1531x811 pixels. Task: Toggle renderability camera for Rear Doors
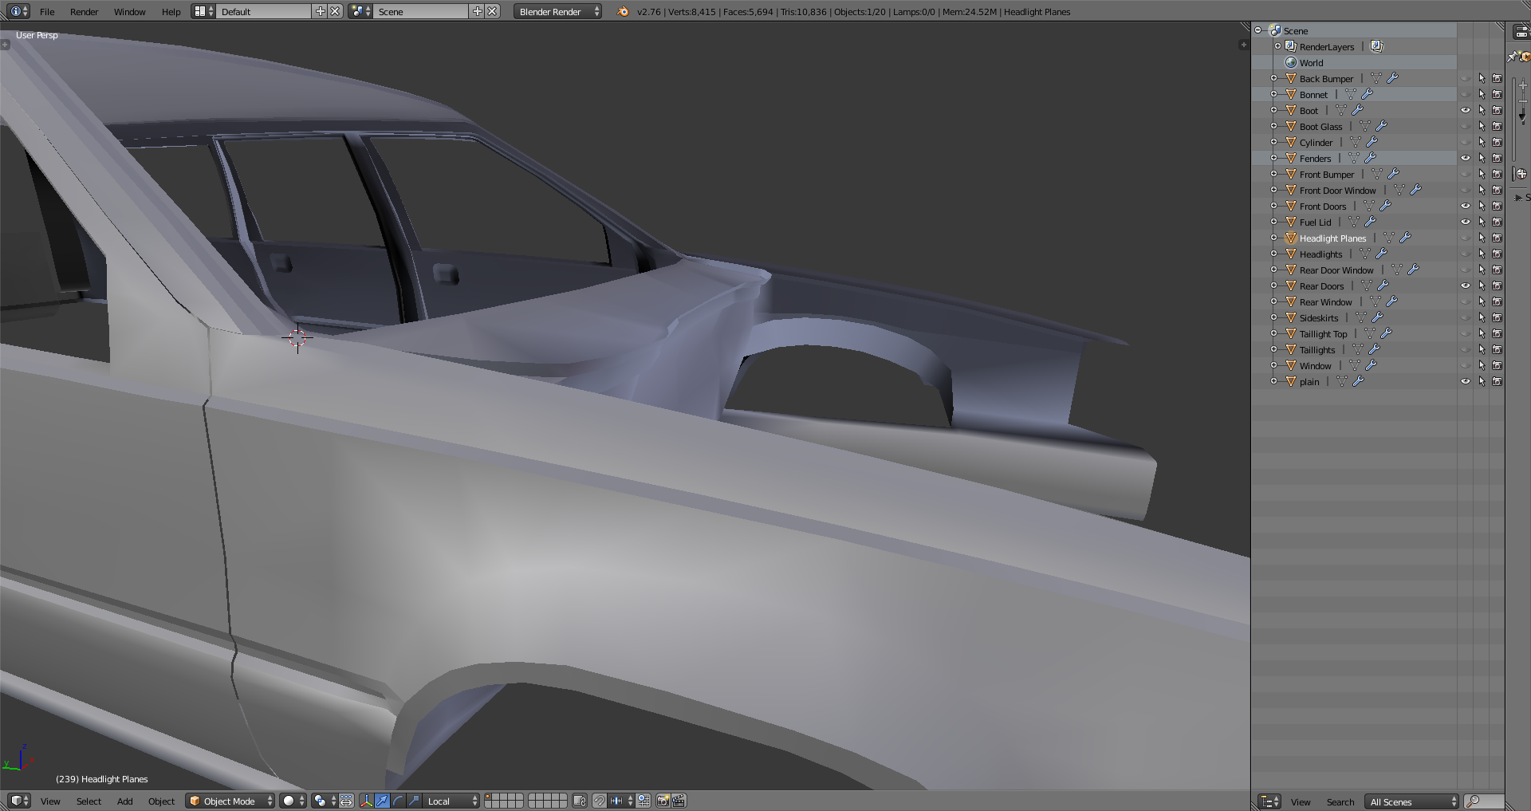1497,285
